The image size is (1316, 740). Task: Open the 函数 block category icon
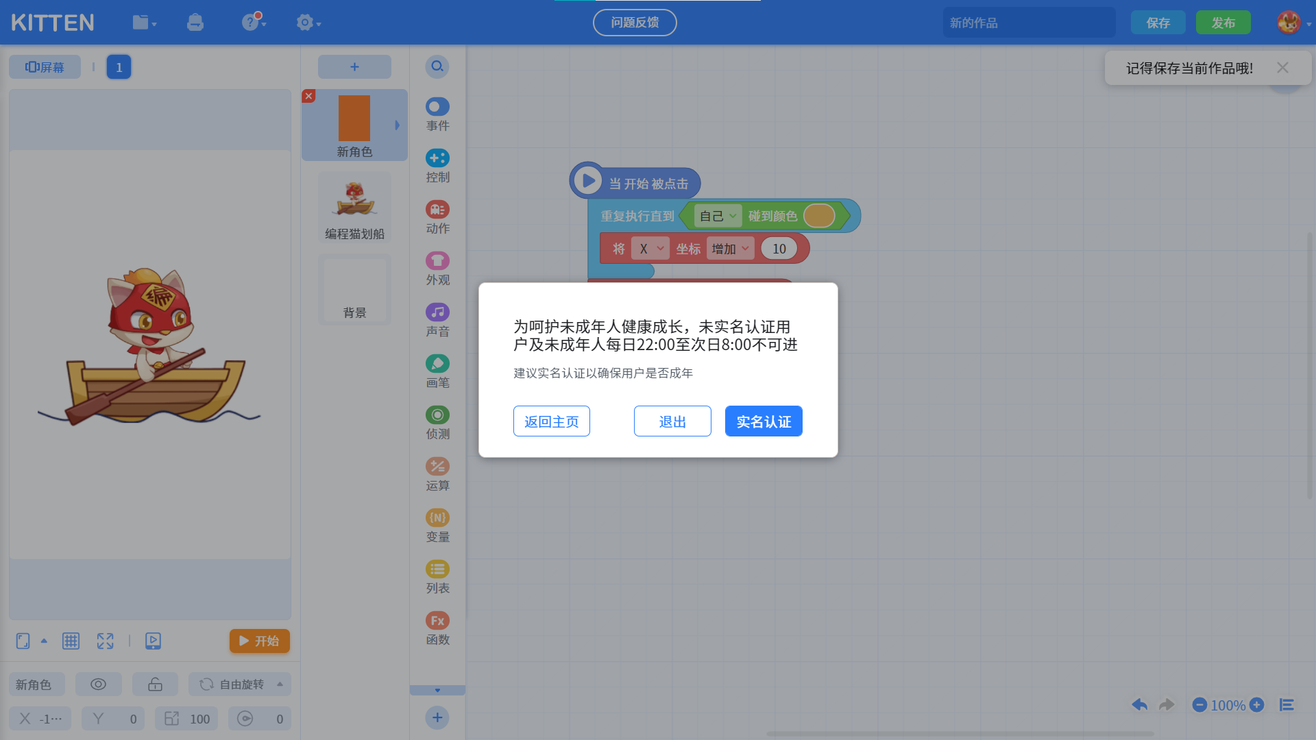pyautogui.click(x=437, y=620)
